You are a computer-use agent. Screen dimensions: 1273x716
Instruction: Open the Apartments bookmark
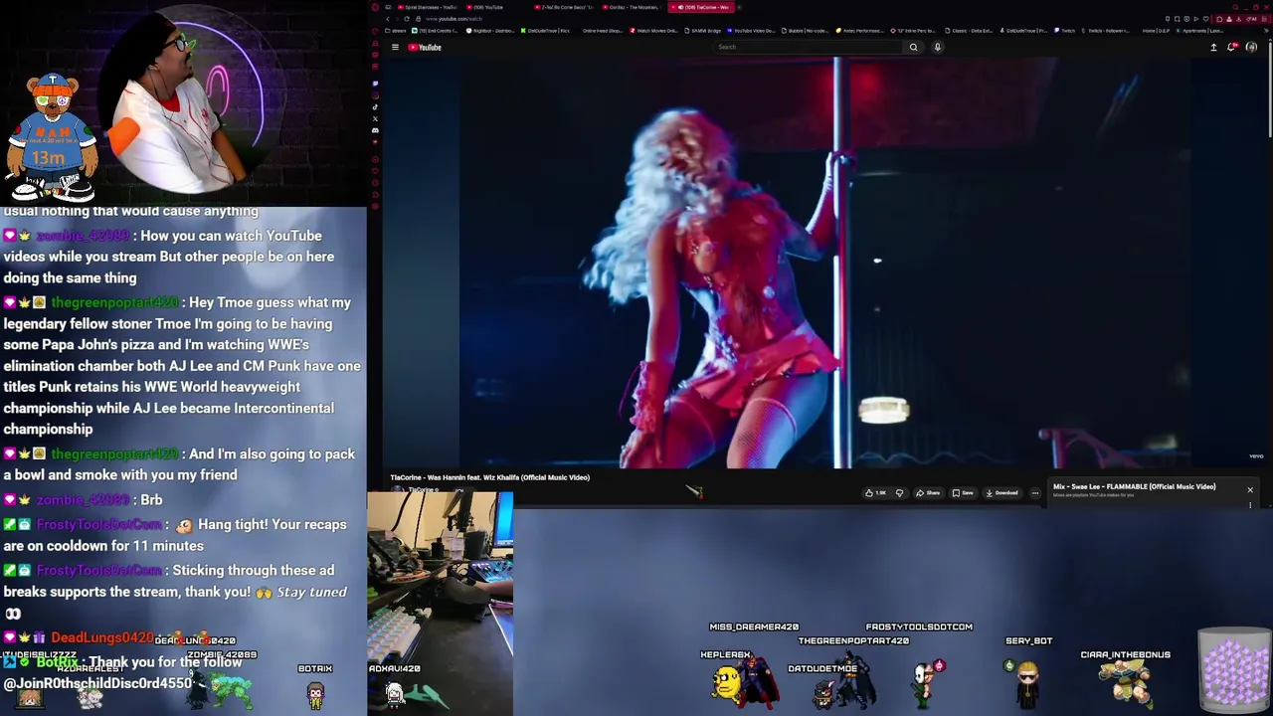tap(1200, 31)
